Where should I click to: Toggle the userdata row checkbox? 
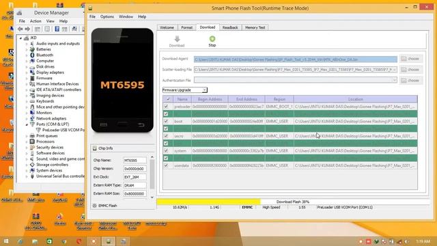[x=166, y=165]
